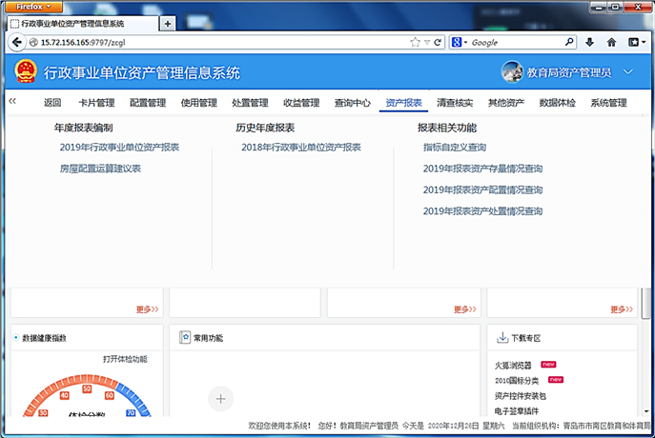Open the 卡片管理 menu

point(96,103)
